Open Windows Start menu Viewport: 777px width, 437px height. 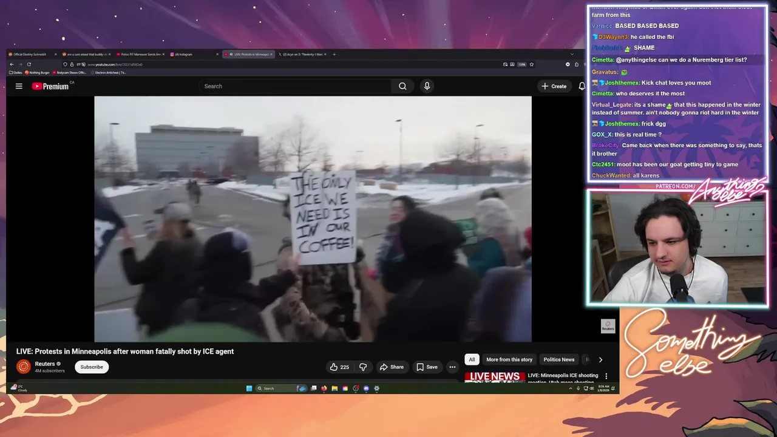[249, 388]
